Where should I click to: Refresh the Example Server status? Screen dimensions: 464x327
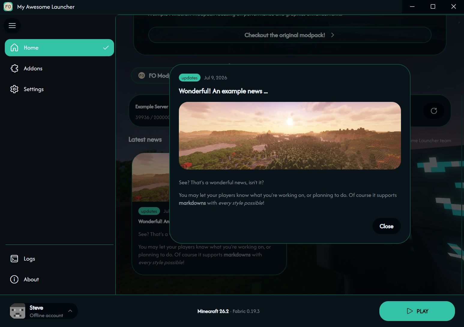(434, 111)
